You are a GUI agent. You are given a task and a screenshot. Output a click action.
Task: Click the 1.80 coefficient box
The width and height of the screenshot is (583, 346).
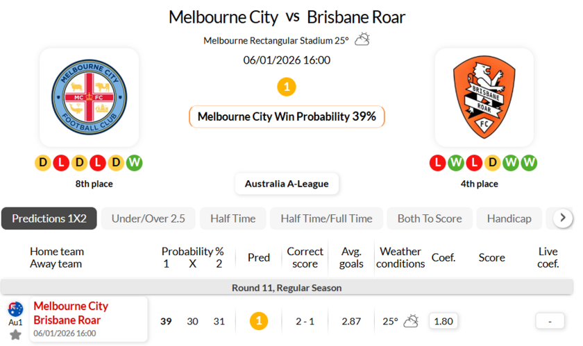[x=443, y=321]
